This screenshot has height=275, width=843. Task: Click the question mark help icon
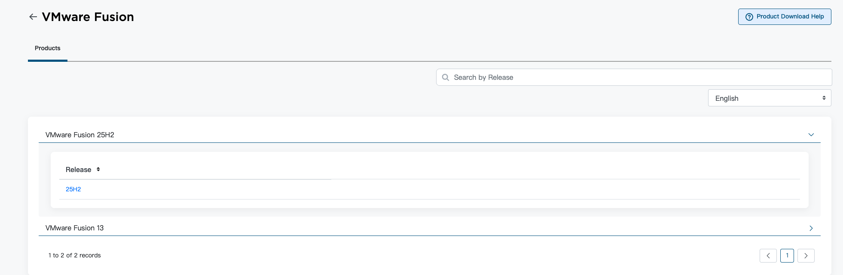tap(749, 17)
